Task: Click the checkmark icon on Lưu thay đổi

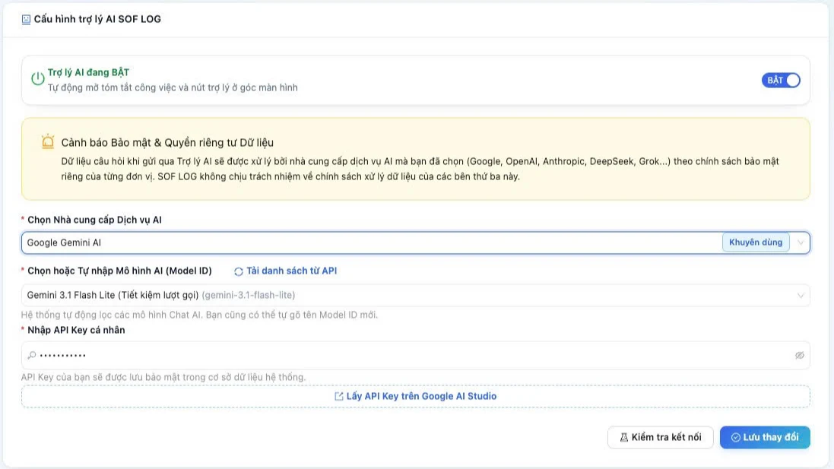Action: tap(736, 438)
